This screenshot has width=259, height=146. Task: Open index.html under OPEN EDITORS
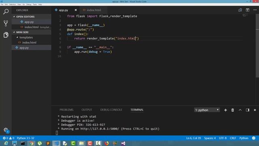coord(32,27)
